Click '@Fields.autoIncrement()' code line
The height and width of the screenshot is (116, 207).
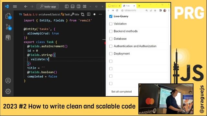[48, 46]
